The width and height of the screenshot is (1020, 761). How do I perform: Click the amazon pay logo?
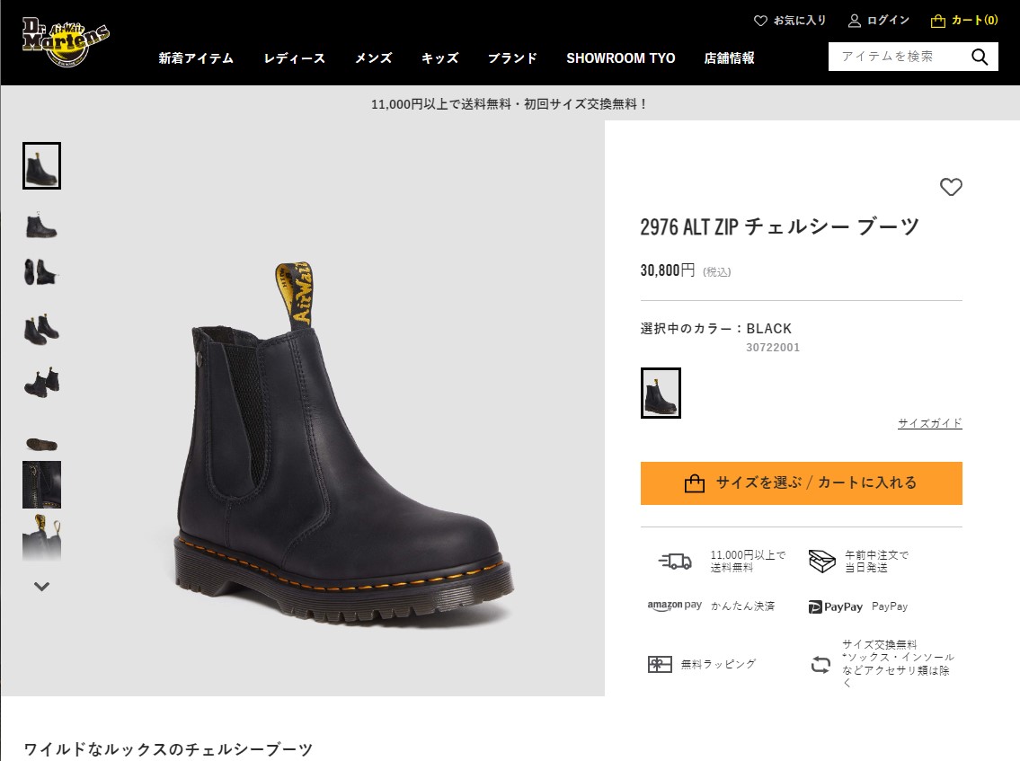tap(675, 606)
